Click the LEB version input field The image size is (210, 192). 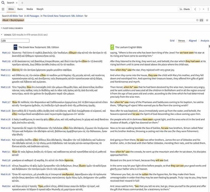point(15,41)
